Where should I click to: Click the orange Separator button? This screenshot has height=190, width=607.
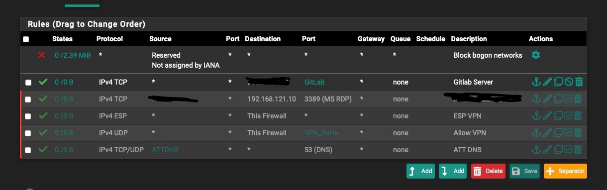[x=565, y=171]
